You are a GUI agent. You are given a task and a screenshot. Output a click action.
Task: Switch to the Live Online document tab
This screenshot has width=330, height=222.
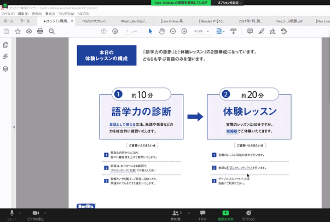pyautogui.click(x=172, y=21)
